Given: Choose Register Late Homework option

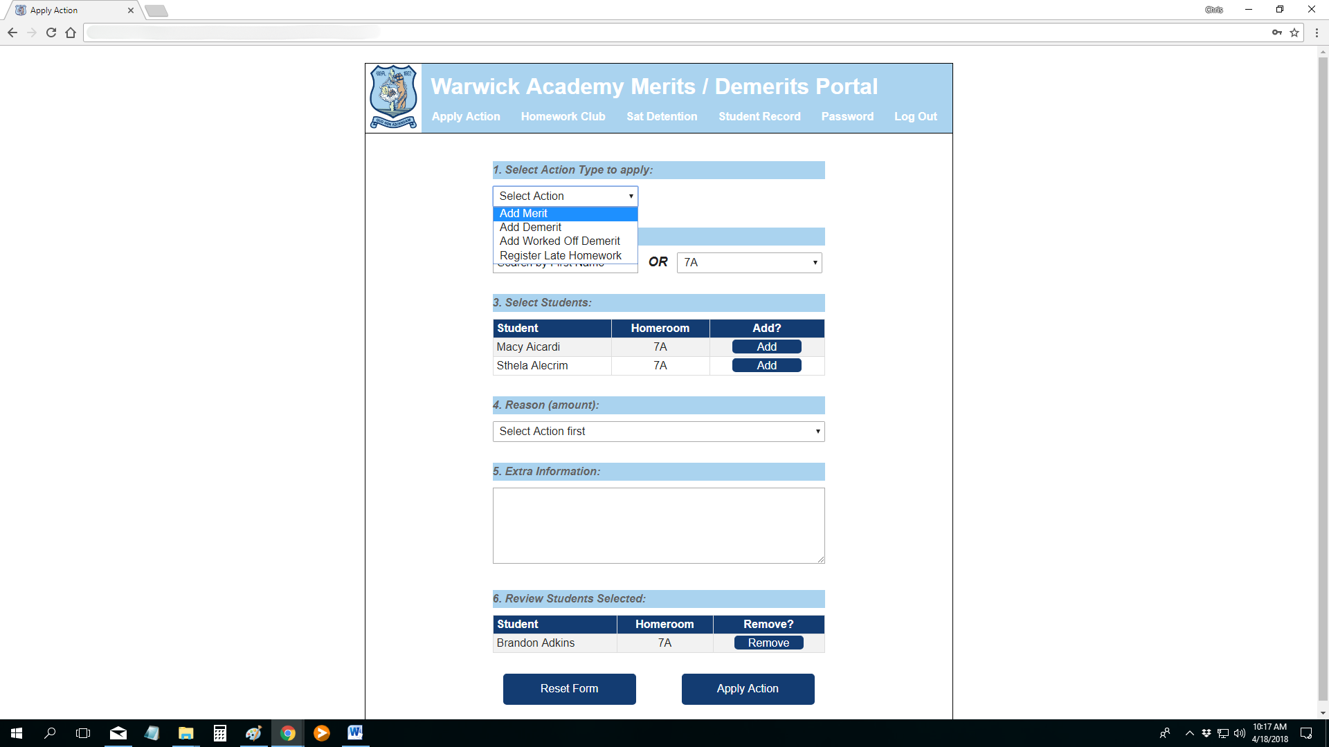Looking at the screenshot, I should [x=565, y=256].
